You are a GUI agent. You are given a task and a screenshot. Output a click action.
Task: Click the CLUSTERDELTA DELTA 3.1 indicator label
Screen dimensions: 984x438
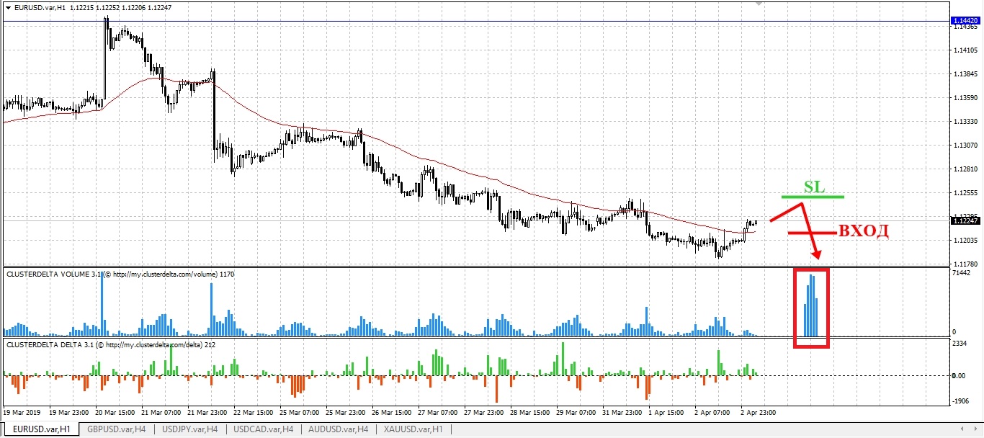pyautogui.click(x=50, y=345)
